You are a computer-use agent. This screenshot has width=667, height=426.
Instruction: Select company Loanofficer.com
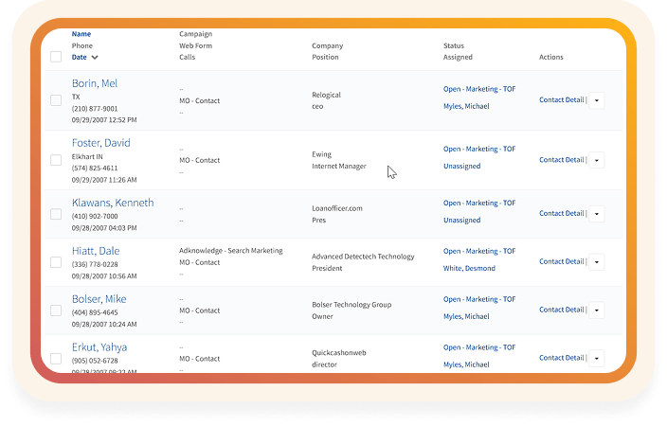[x=337, y=208]
